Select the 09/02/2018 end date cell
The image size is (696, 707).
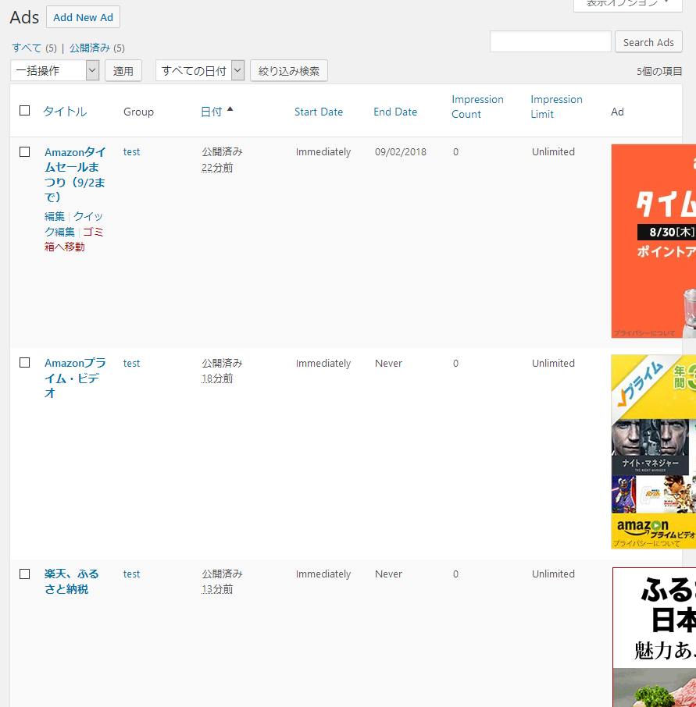401,152
